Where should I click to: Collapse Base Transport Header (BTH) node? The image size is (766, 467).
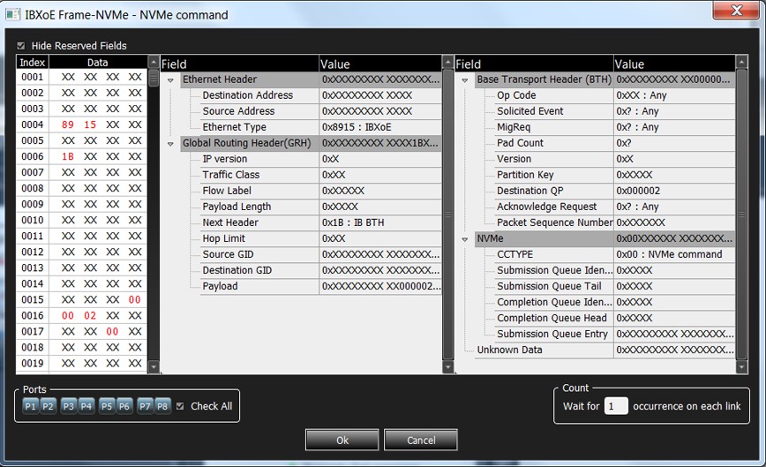click(465, 80)
